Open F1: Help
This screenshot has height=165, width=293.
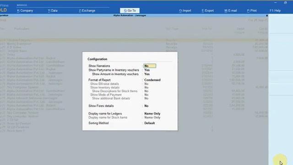(275, 11)
